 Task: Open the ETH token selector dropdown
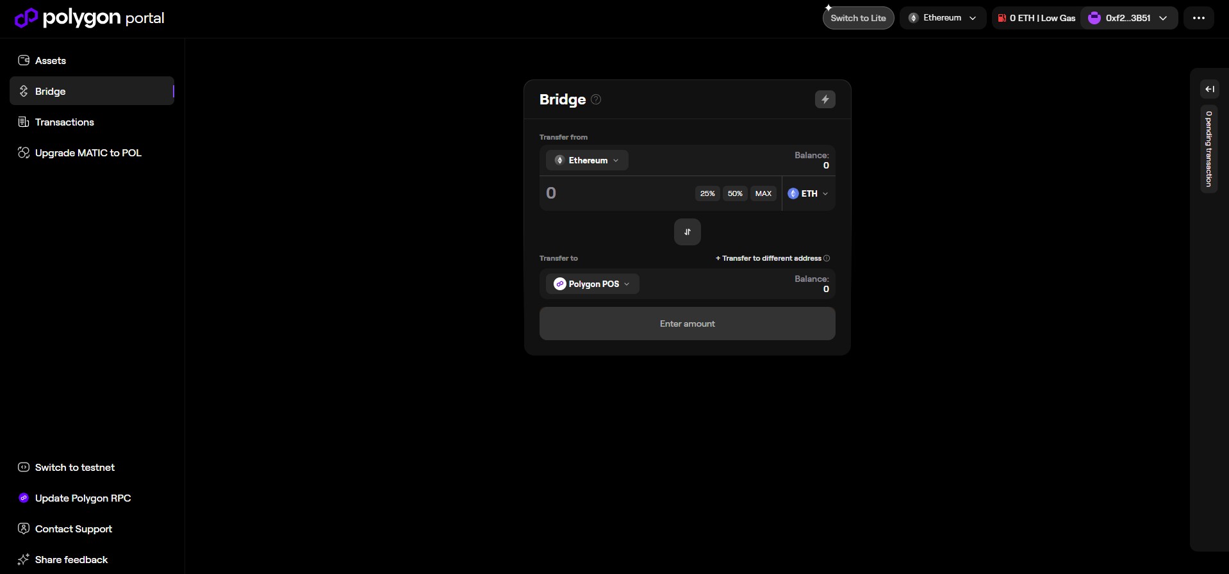tap(808, 193)
